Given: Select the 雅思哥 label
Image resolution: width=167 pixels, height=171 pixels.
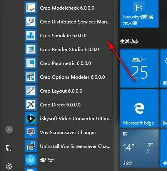Looking at the screenshot, I should point(47,160).
